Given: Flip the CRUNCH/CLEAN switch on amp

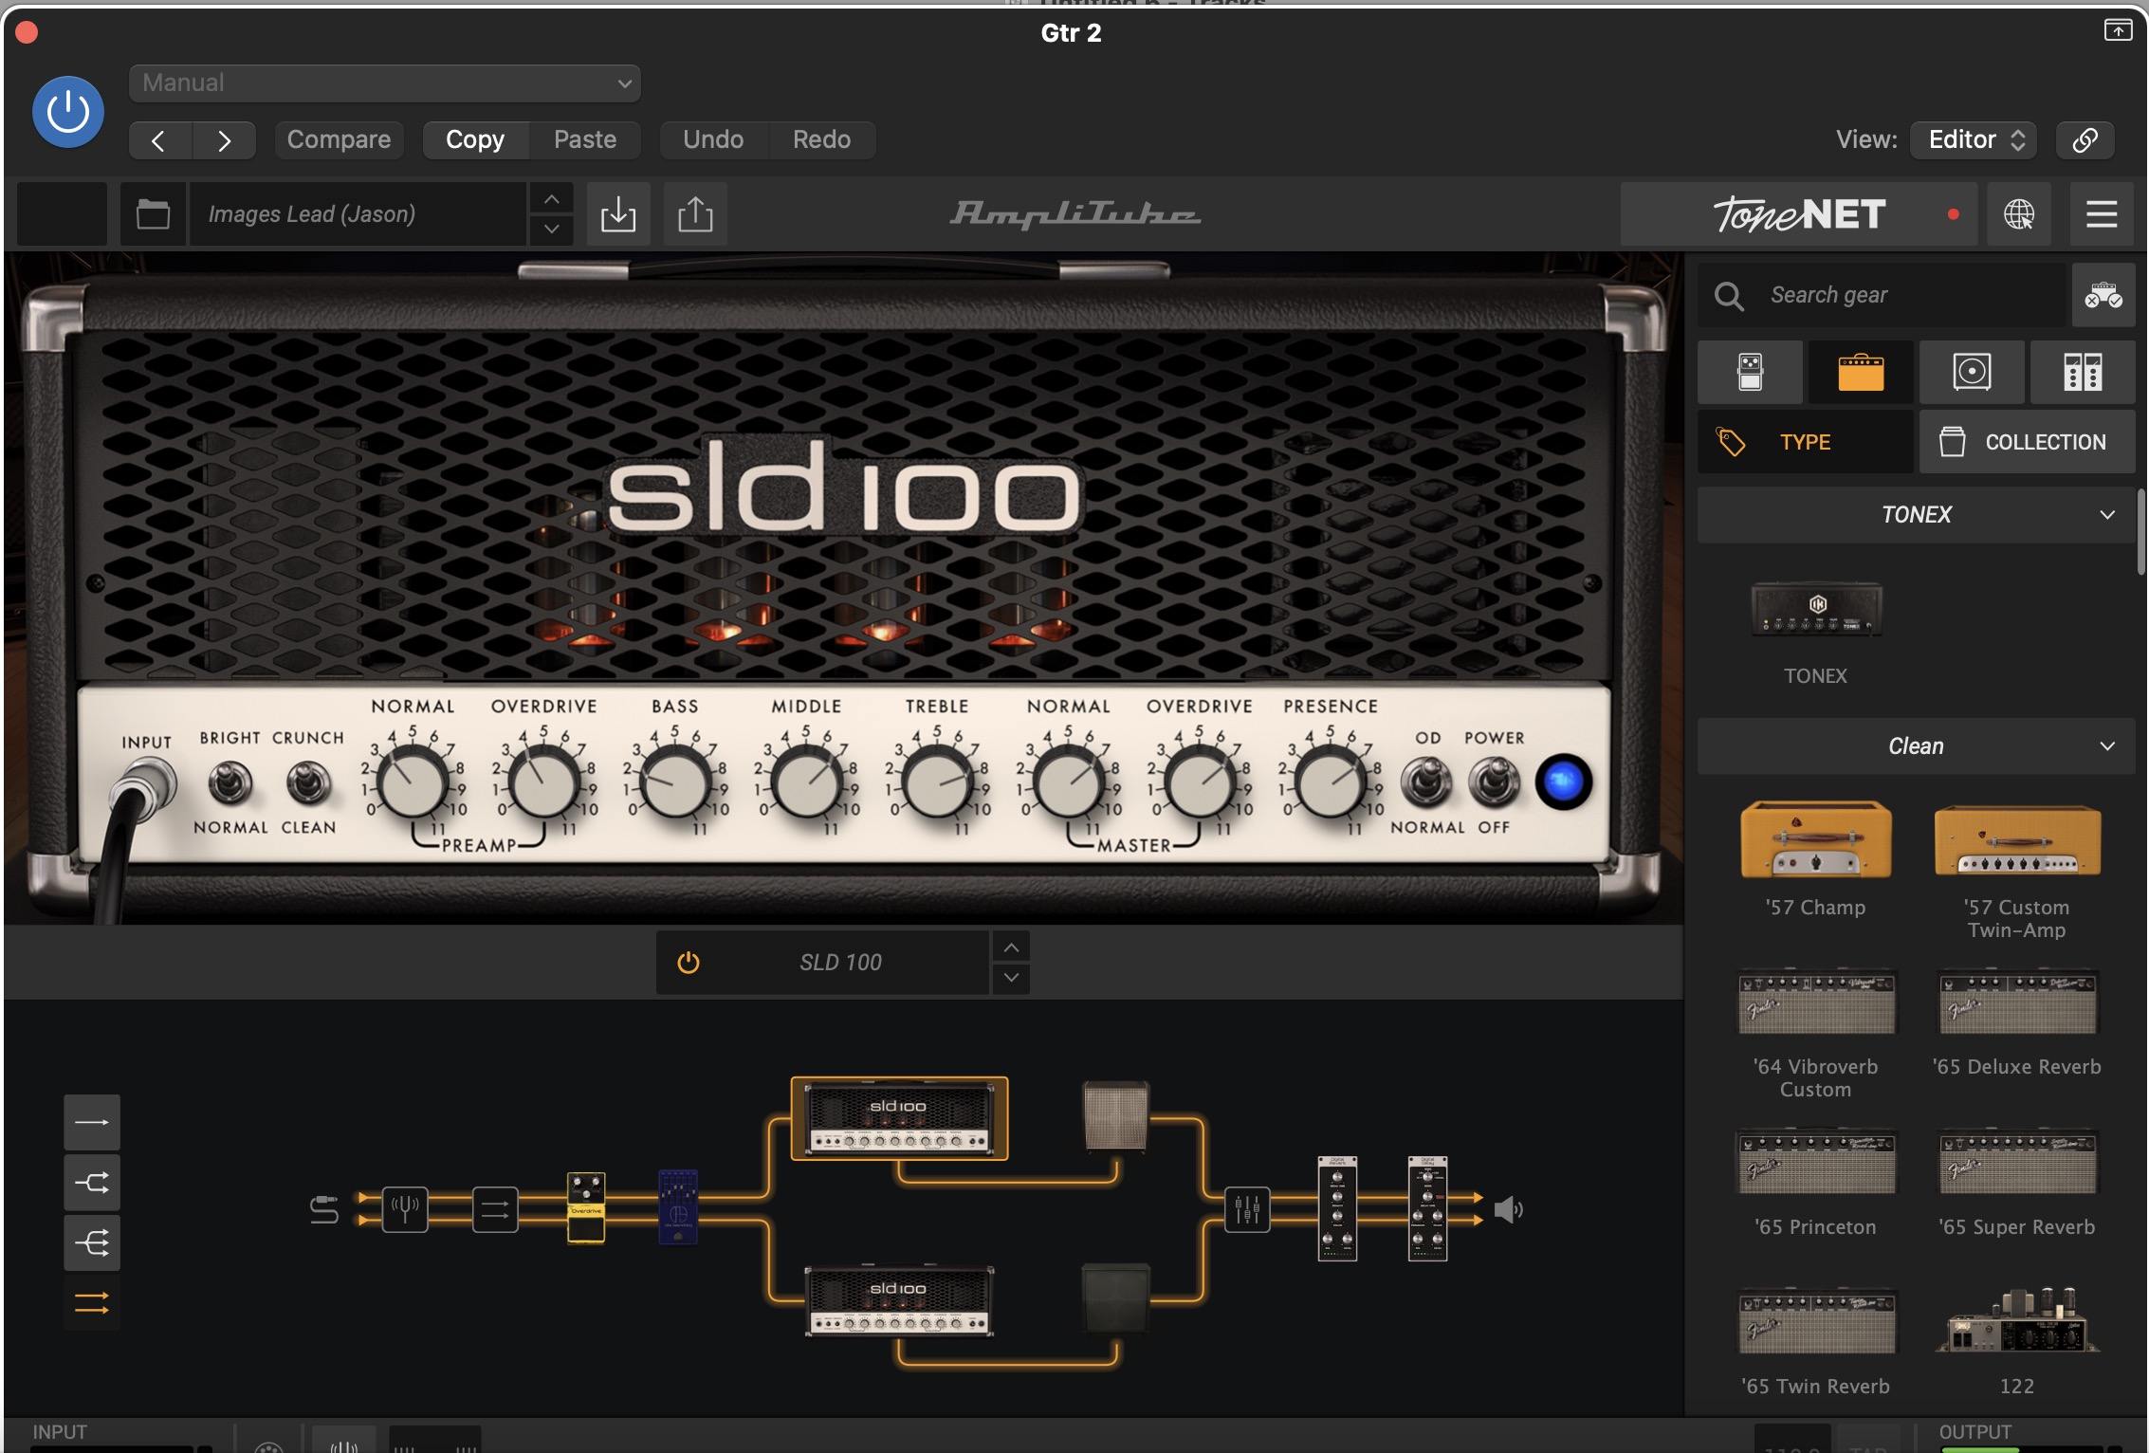Looking at the screenshot, I should pos(308,782).
